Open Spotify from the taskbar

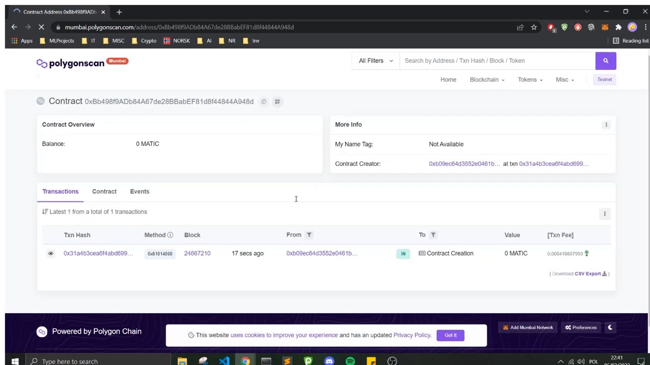[350, 361]
